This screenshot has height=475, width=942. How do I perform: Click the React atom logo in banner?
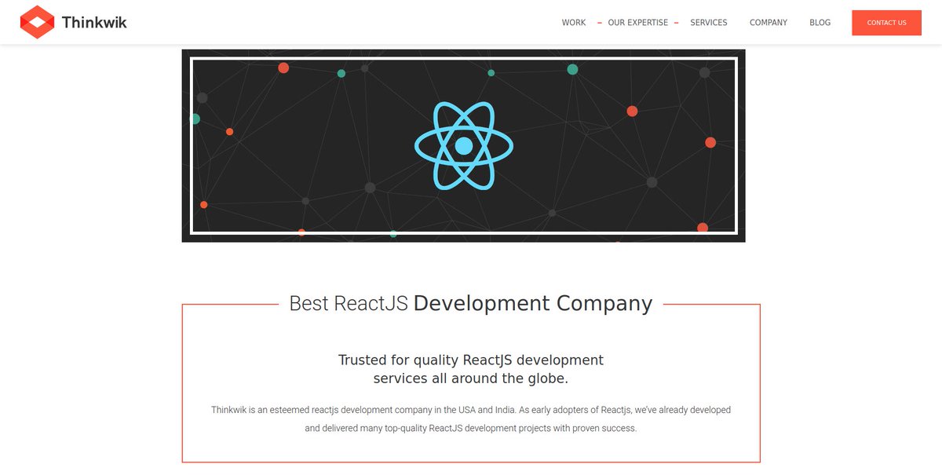(x=464, y=146)
